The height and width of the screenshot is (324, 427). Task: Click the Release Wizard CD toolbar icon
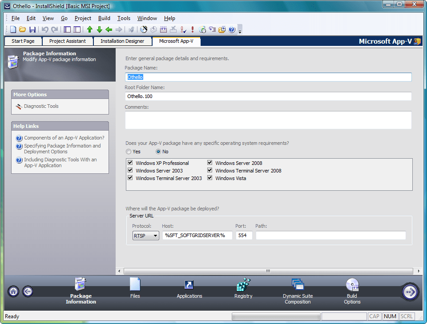coord(144,29)
